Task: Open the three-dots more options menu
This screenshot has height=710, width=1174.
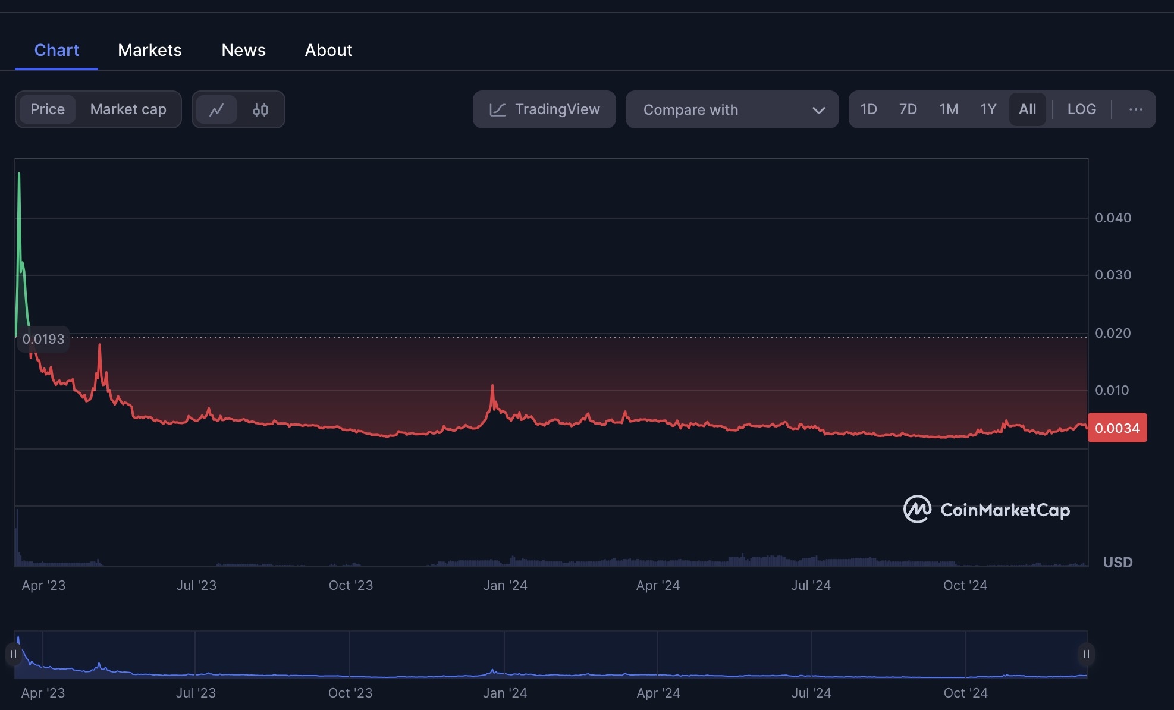Action: click(x=1135, y=109)
